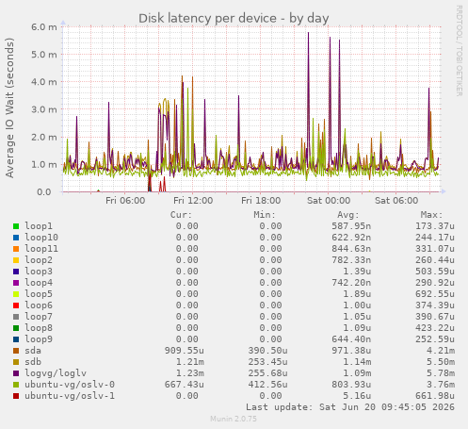The width and height of the screenshot is (468, 429).
Task: Click the loop1 green legend swatch
Action: [16, 226]
